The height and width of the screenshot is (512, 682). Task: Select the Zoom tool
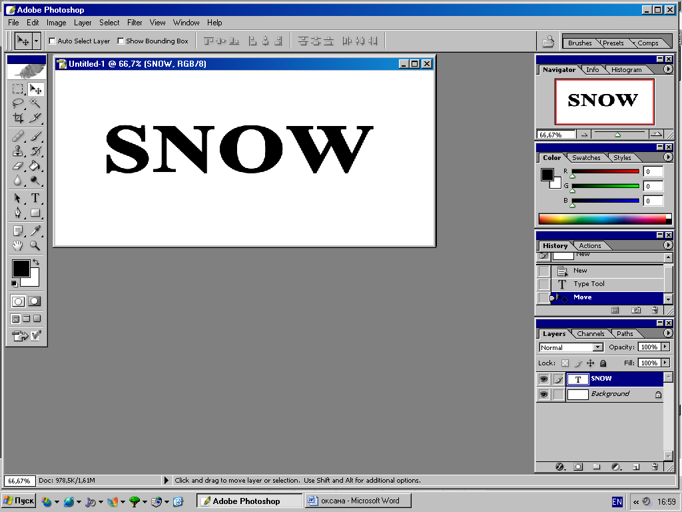pos(35,245)
